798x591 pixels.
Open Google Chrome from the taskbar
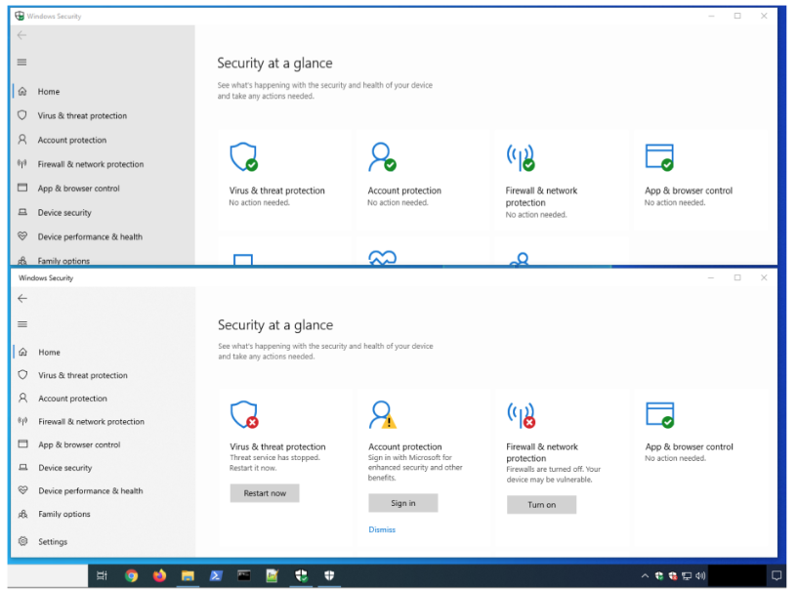(131, 575)
